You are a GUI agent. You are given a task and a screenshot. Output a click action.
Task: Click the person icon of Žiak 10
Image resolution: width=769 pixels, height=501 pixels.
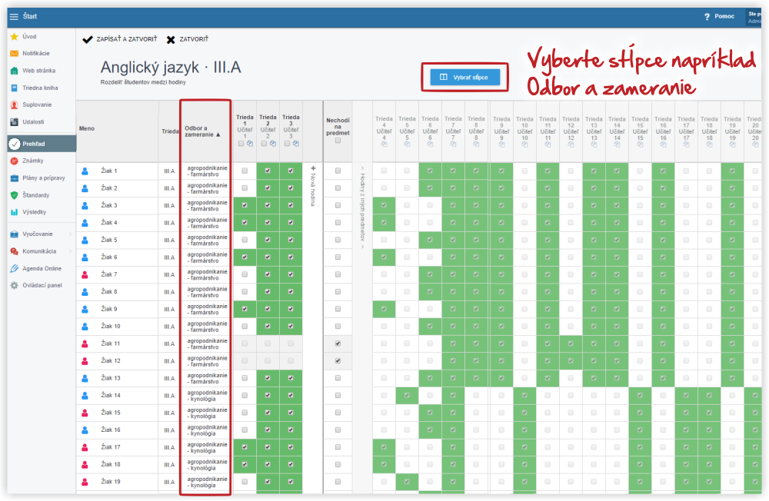coord(85,327)
